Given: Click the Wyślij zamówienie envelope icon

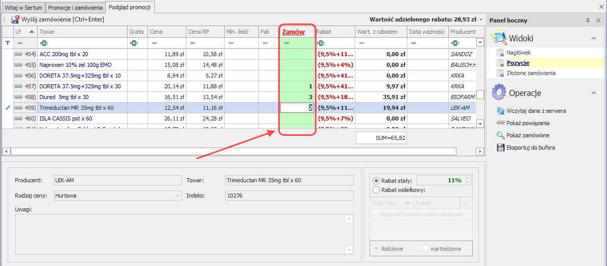Looking at the screenshot, I should [15, 19].
